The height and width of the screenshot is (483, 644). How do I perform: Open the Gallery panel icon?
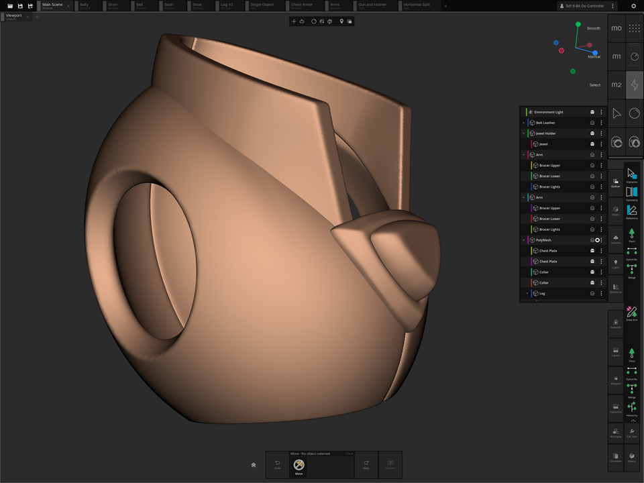pos(632,456)
